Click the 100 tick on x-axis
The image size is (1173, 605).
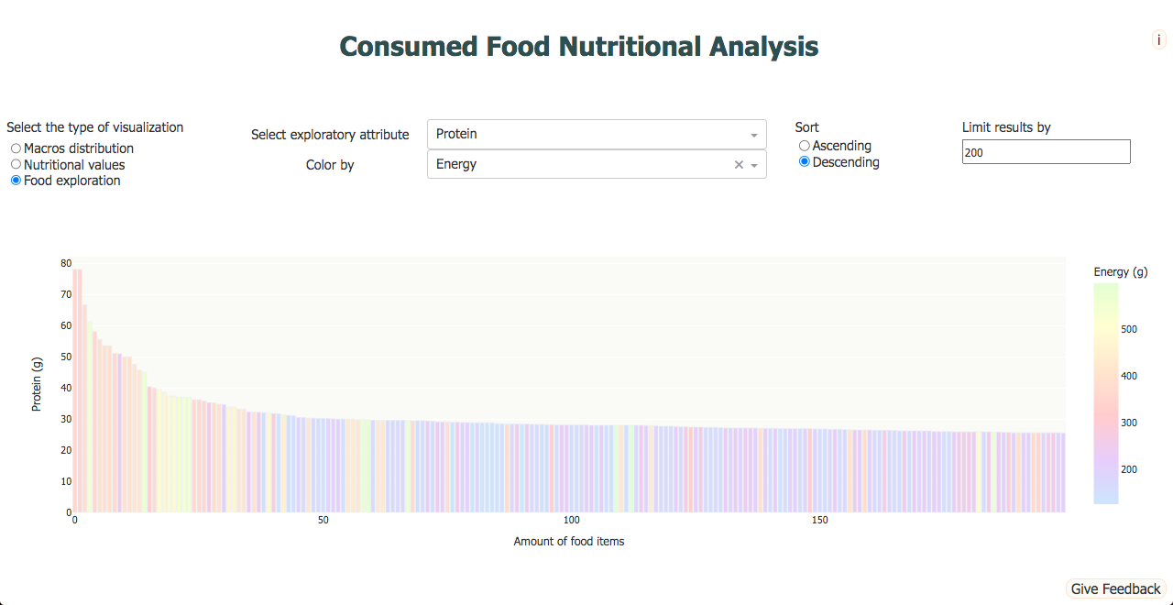pyautogui.click(x=572, y=521)
